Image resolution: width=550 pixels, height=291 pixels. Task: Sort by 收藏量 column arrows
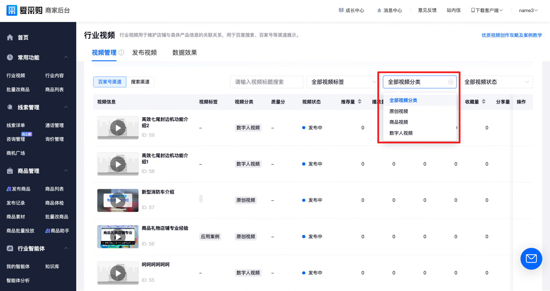(484, 101)
